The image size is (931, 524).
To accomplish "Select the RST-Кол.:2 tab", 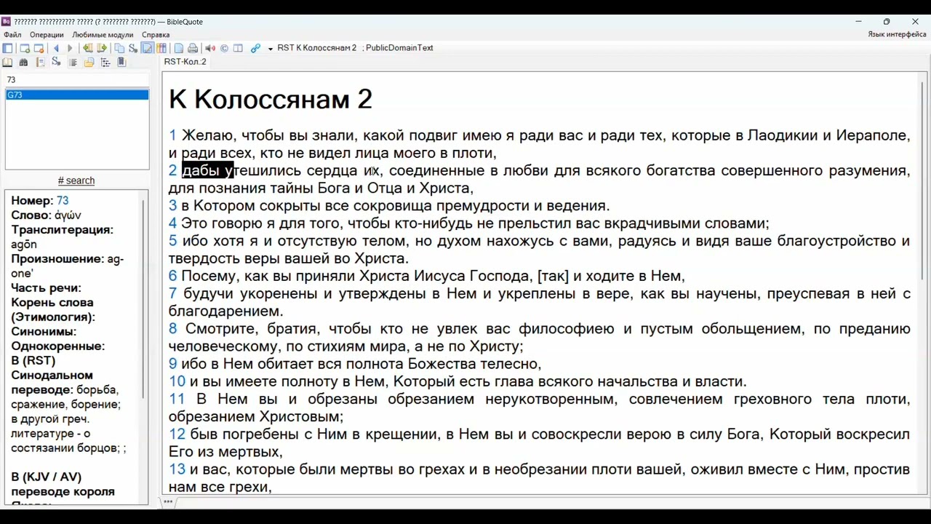I will click(x=185, y=62).
